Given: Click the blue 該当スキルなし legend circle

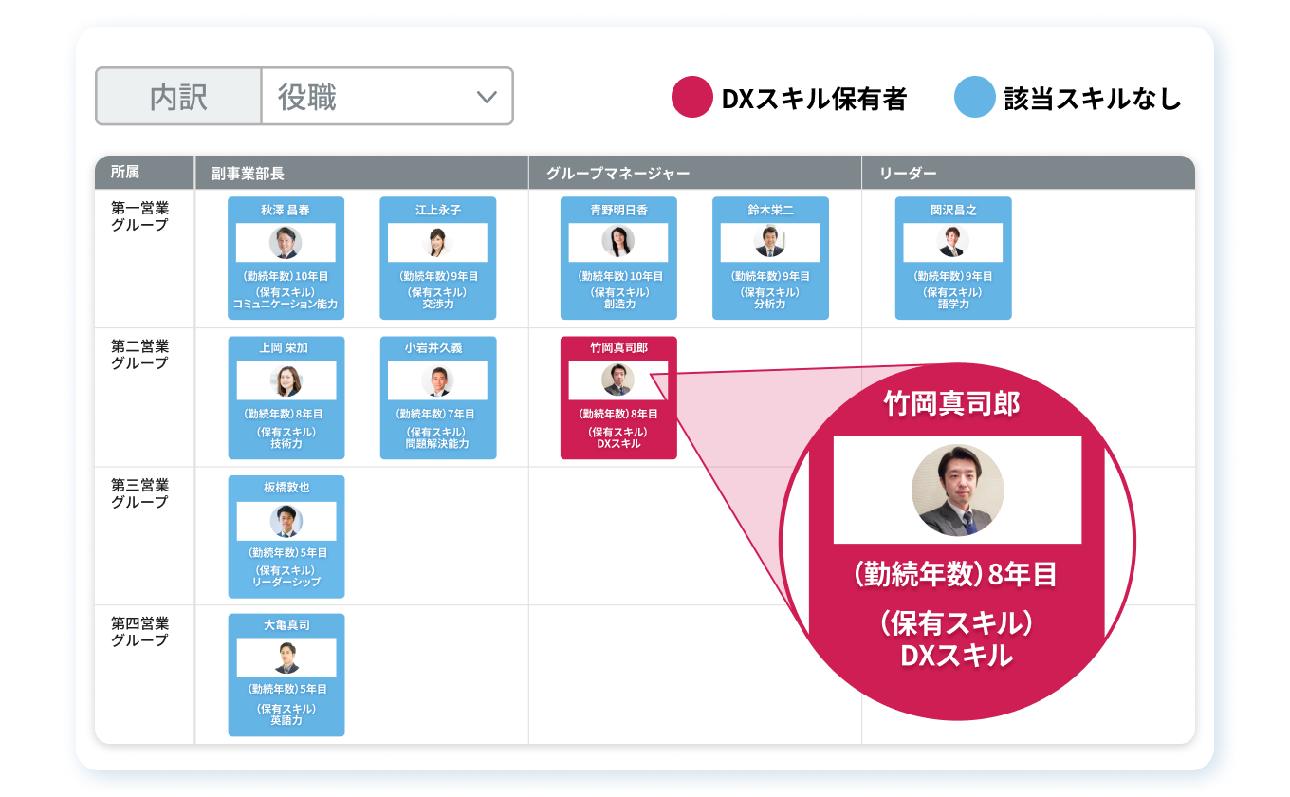Looking at the screenshot, I should [974, 99].
